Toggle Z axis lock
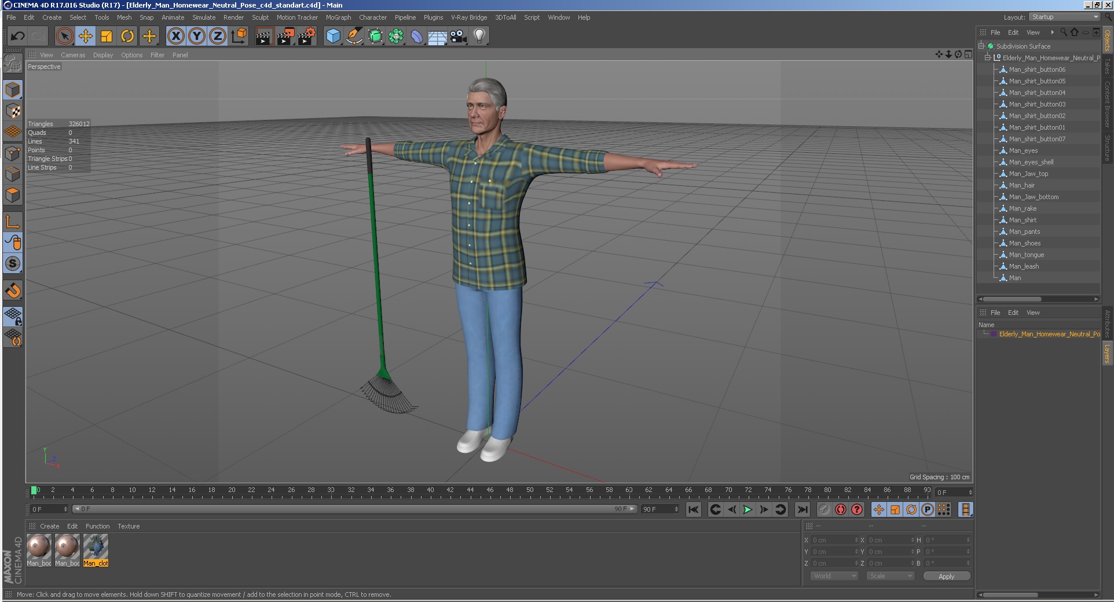 point(218,36)
